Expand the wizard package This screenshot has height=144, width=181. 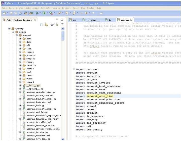coord(20,82)
